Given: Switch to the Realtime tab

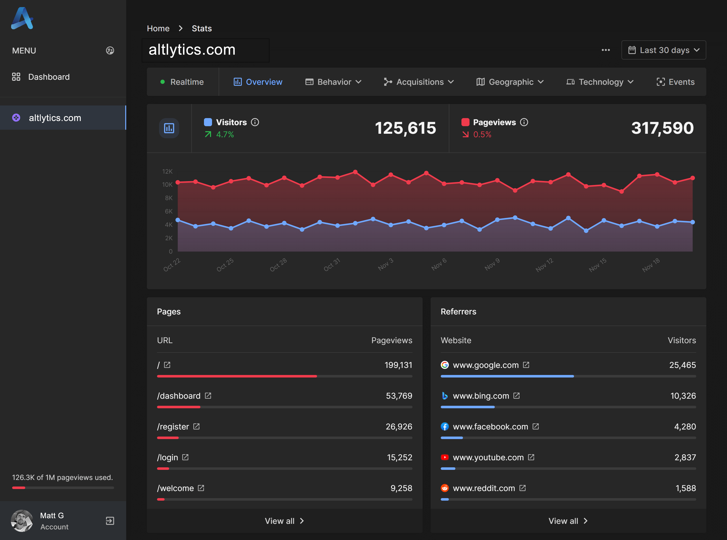Looking at the screenshot, I should [182, 82].
